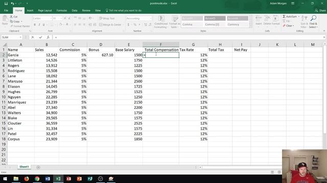This screenshot has height=183, width=327.
Task: Click row 10 header
Action: 4,97
